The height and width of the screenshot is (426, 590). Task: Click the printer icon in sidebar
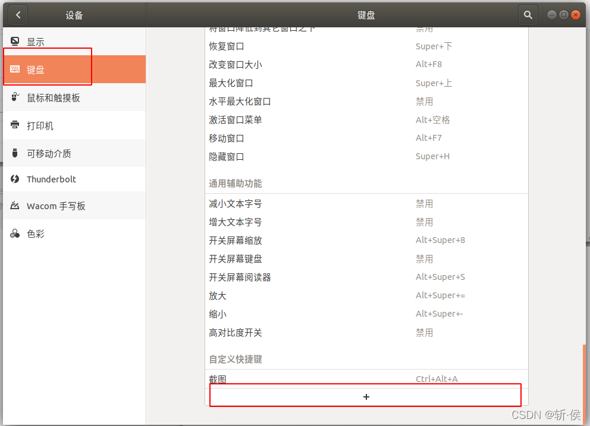tap(15, 125)
